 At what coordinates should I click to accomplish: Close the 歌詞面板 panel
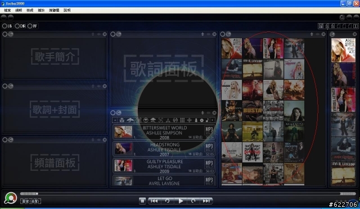(214, 34)
